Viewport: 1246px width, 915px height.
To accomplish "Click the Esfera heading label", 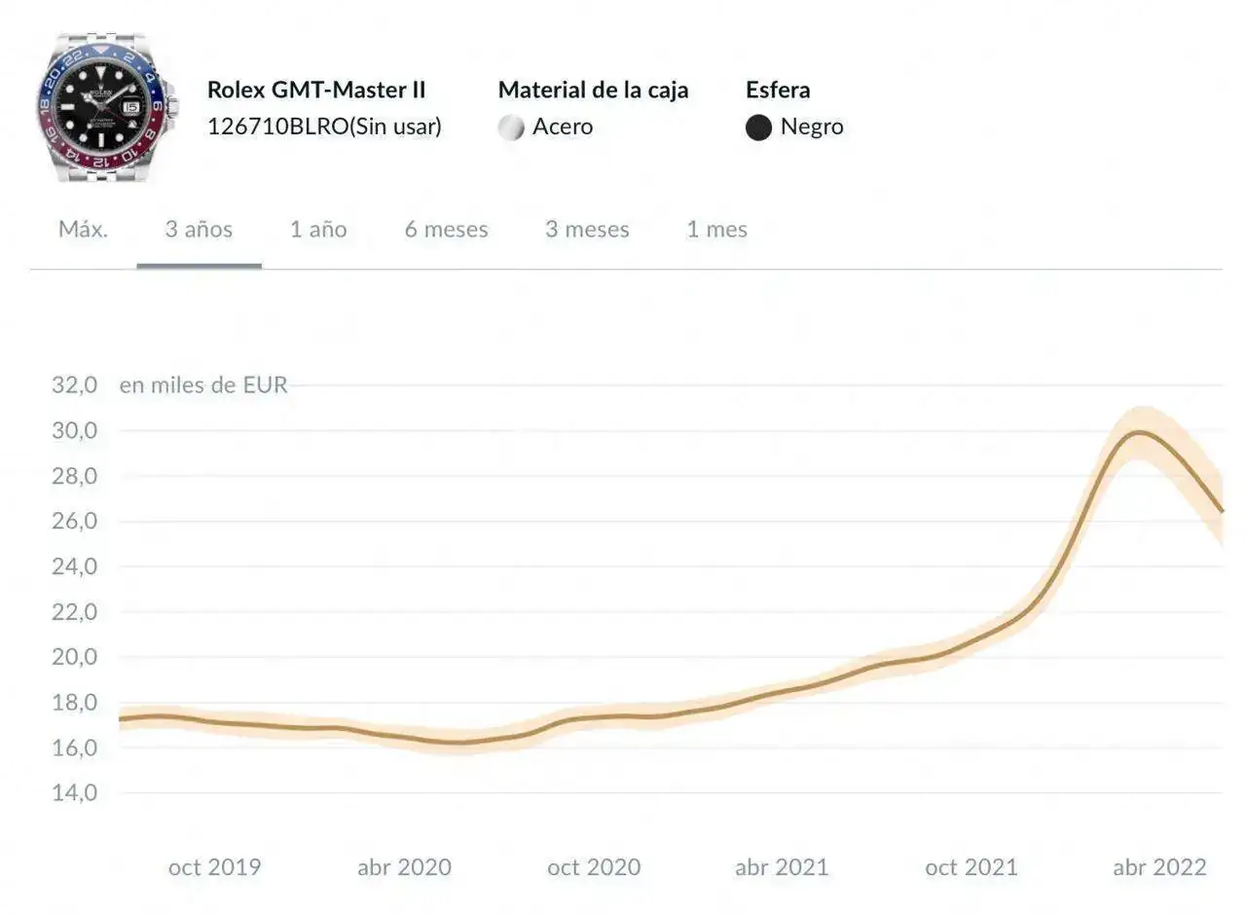I will 778,90.
